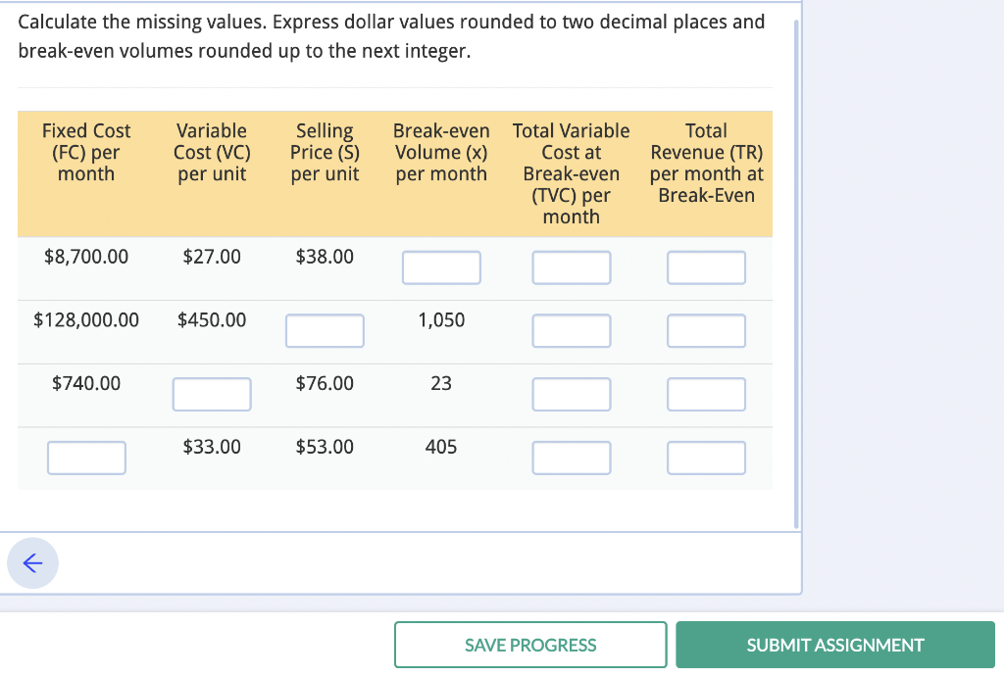Click the Total Revenue column header
The height and width of the screenshot is (677, 1004).
tap(706, 163)
